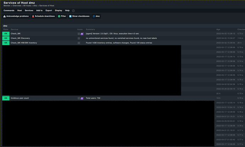The height and width of the screenshot is (147, 245).
Task: Click the Services of Host breadcrumb
Action: click(x=47, y=6)
